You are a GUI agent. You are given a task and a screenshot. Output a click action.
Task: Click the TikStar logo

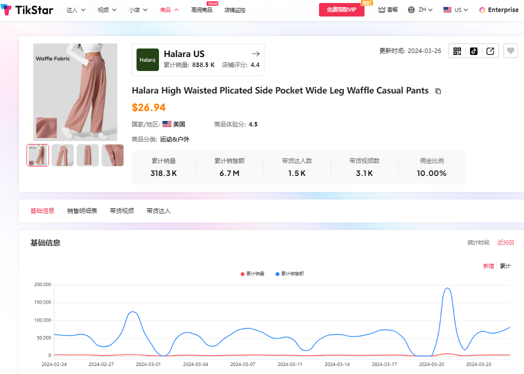tap(27, 10)
